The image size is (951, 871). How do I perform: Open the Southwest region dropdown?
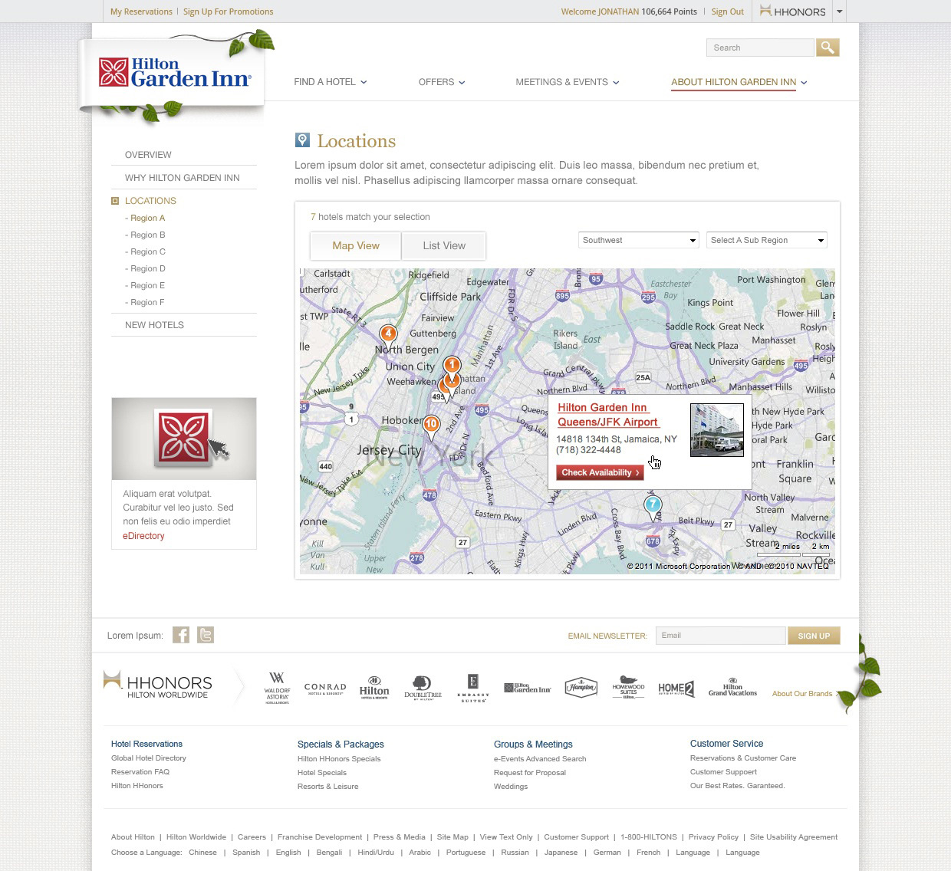[639, 240]
